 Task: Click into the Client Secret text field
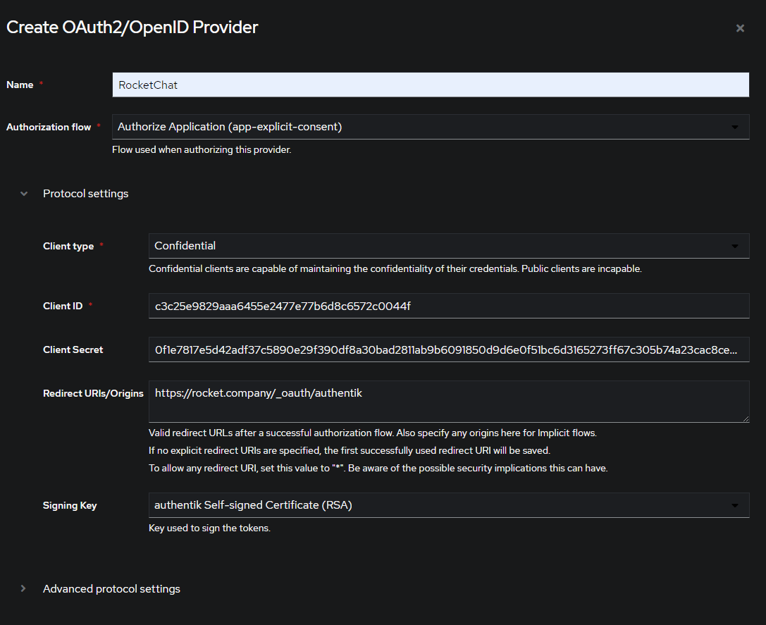pos(448,349)
